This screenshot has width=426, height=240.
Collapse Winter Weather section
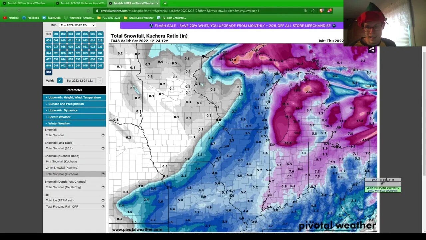(x=74, y=123)
